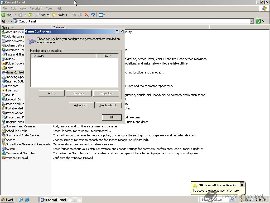
Task: Select the Internet Options icon
Action: pos(3,81)
